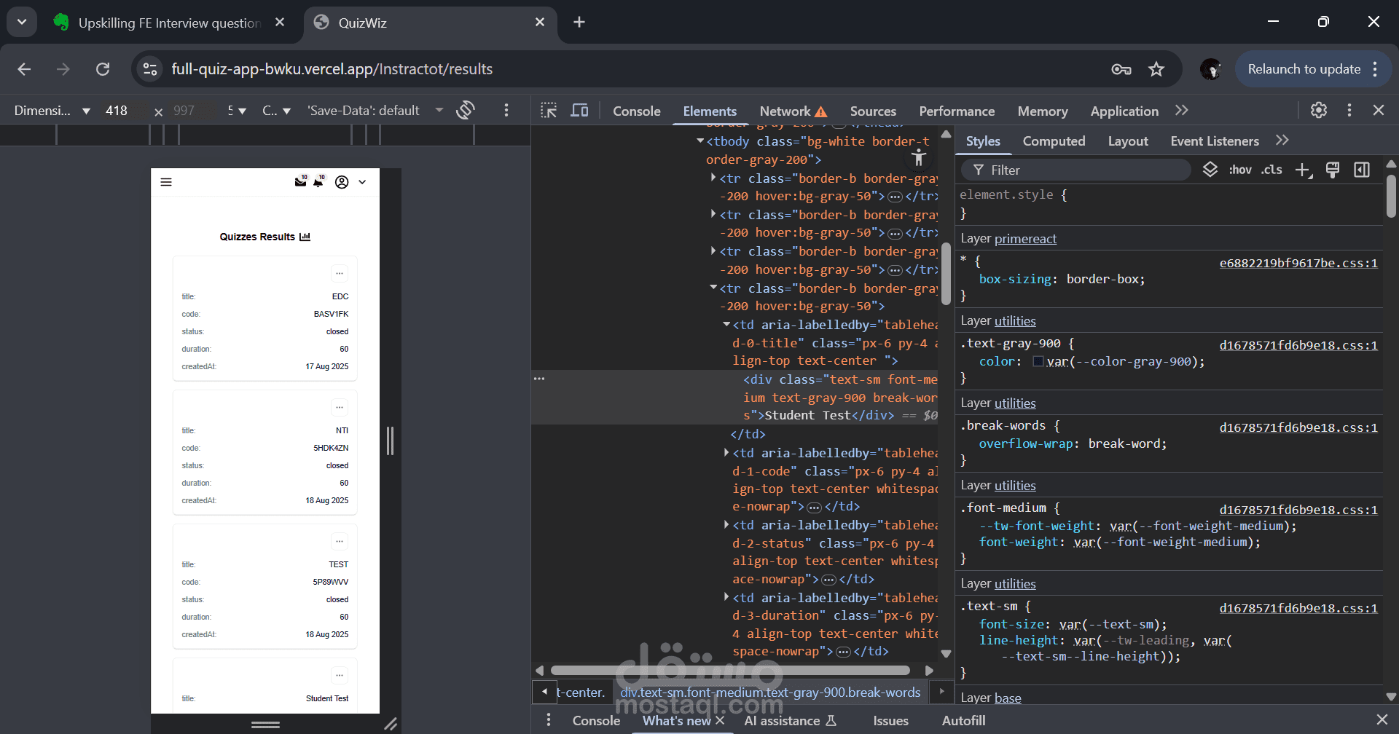Open the Layout sidebar tab

tap(1128, 141)
